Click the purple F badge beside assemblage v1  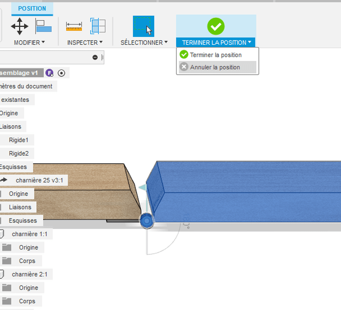(x=50, y=73)
